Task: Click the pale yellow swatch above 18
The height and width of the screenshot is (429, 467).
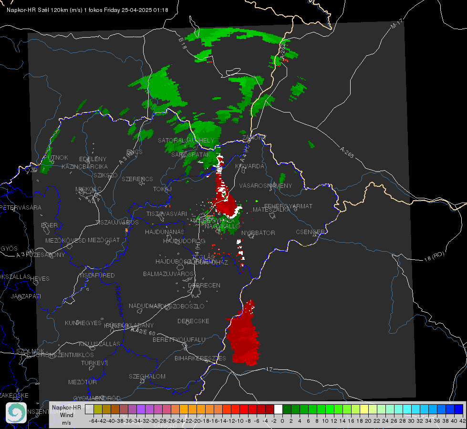Action: tap(364, 409)
